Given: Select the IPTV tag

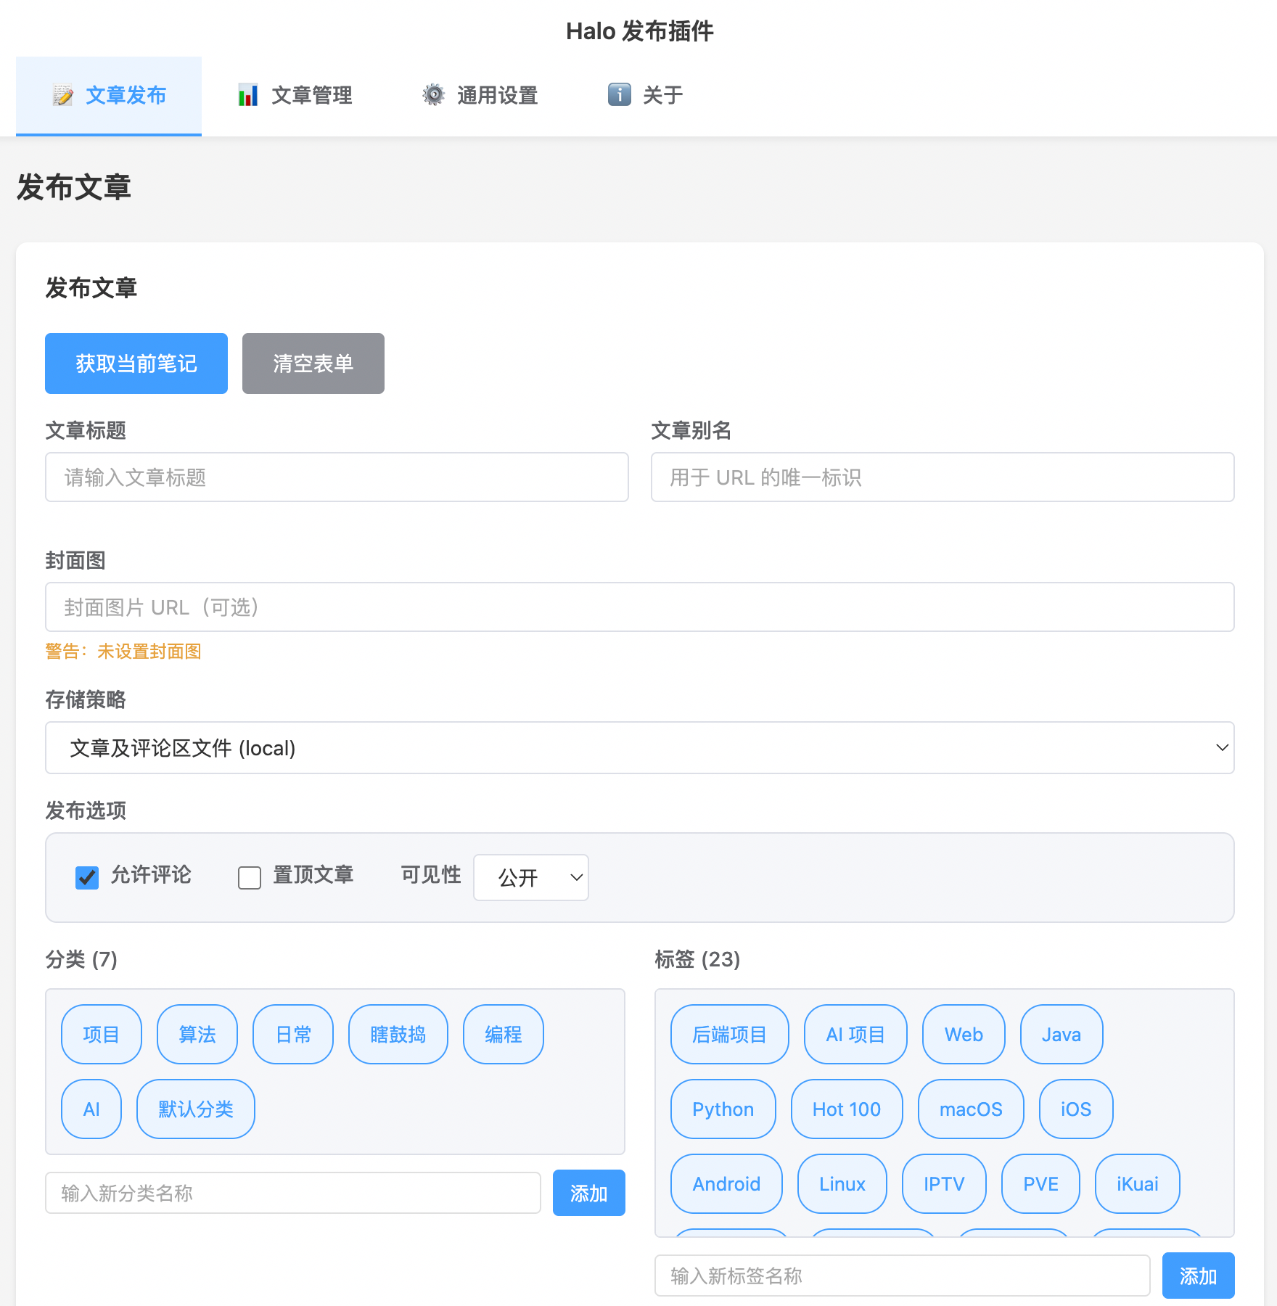Looking at the screenshot, I should click(944, 1184).
